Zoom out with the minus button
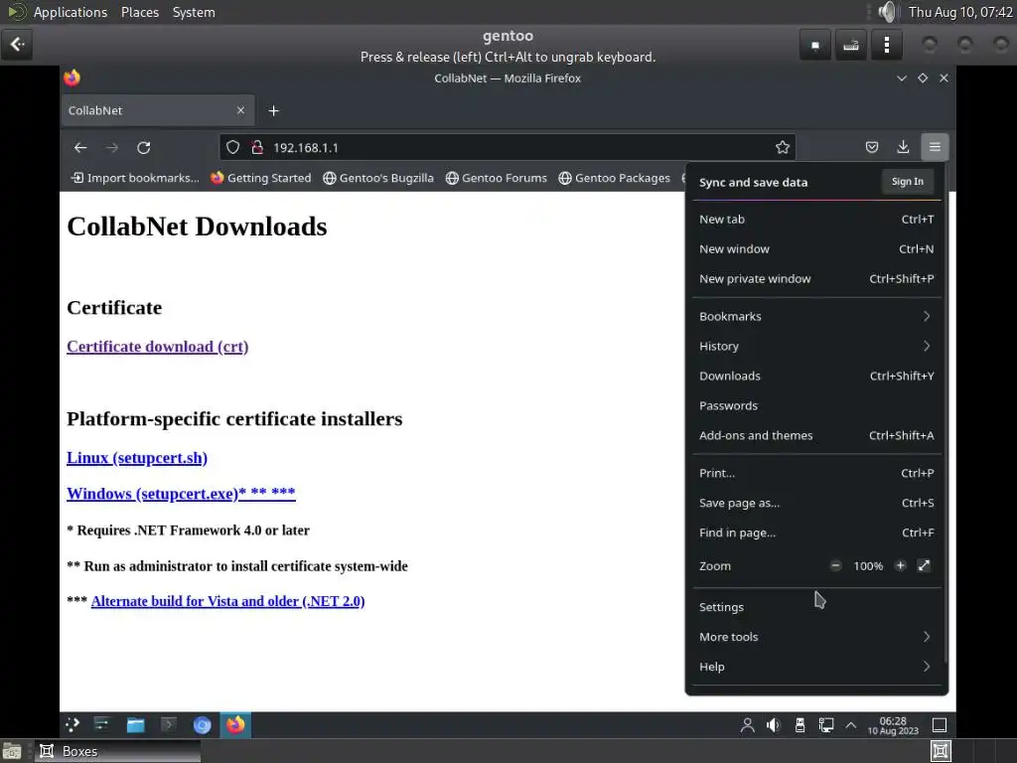This screenshot has height=763, width=1017. click(835, 565)
